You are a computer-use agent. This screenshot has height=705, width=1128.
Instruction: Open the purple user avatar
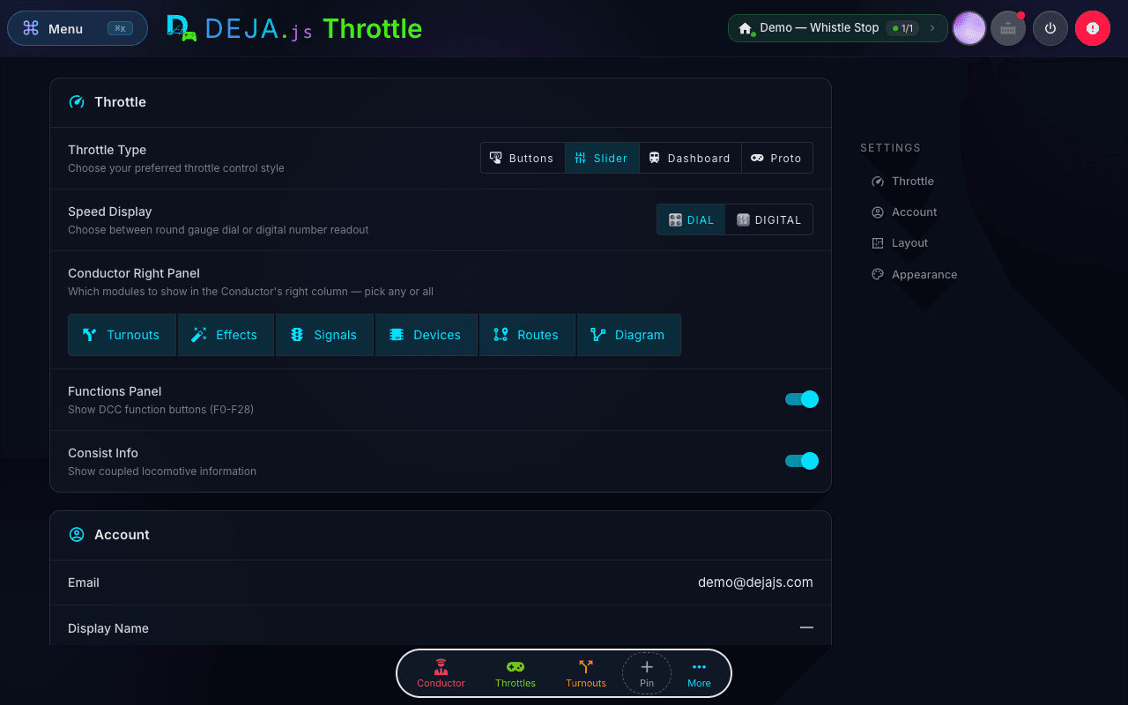[969, 28]
